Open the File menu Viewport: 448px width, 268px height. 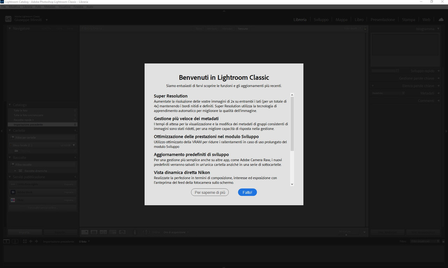[x=3, y=7]
